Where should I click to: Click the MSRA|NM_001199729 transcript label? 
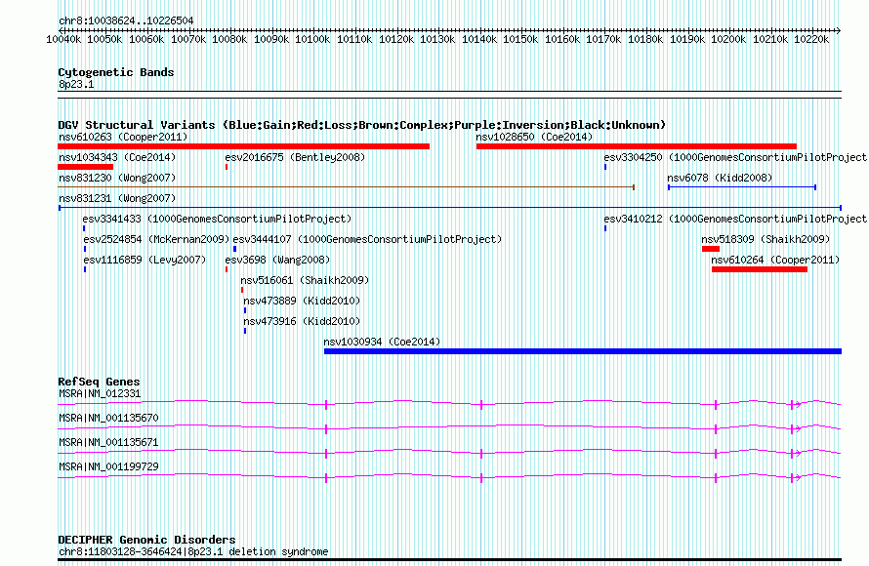[108, 466]
